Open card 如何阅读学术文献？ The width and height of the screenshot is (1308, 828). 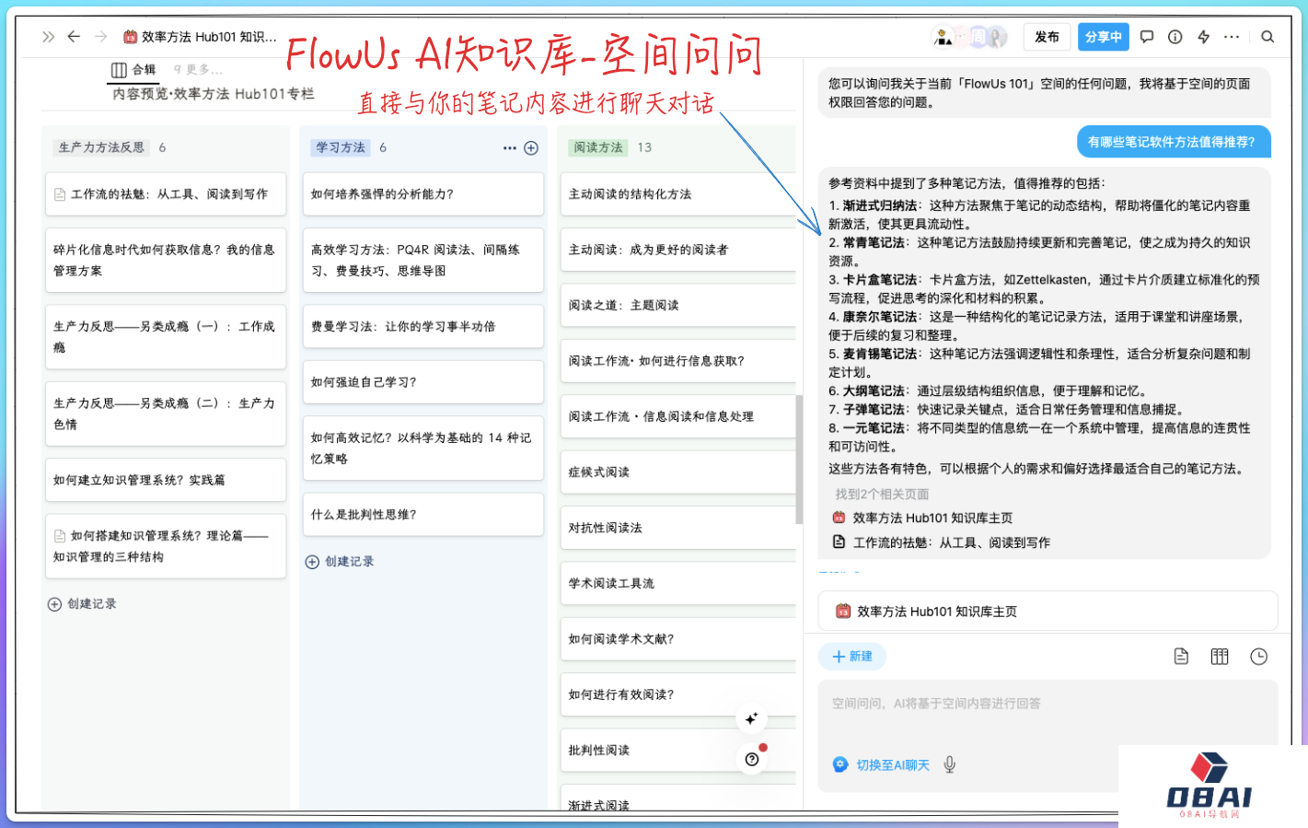click(x=678, y=639)
